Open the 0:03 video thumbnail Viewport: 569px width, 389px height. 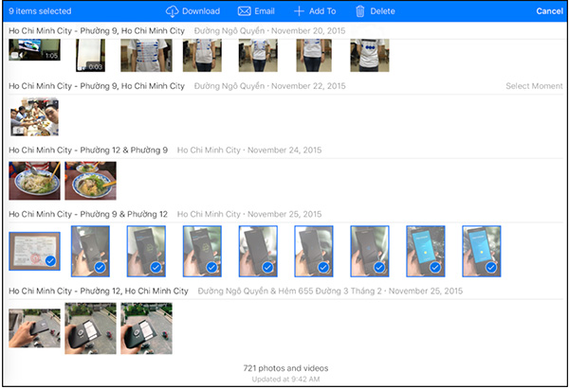[x=90, y=55]
